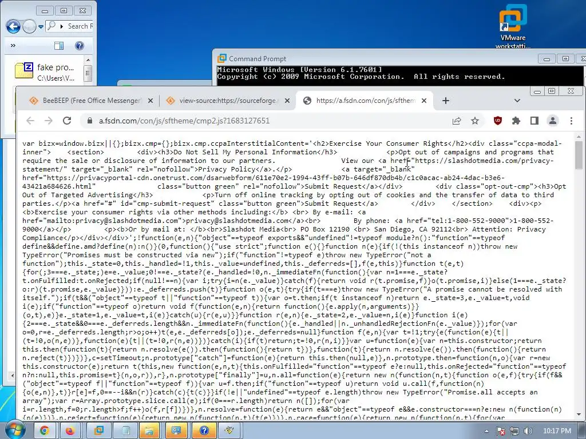Toggle the Explorer preview pane icon
The height and width of the screenshot is (439, 586).
click(59, 46)
